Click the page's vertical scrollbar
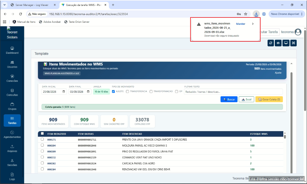 tap(305, 70)
